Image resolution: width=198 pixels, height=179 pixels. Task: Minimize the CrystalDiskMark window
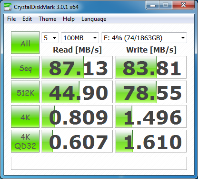click(153, 6)
